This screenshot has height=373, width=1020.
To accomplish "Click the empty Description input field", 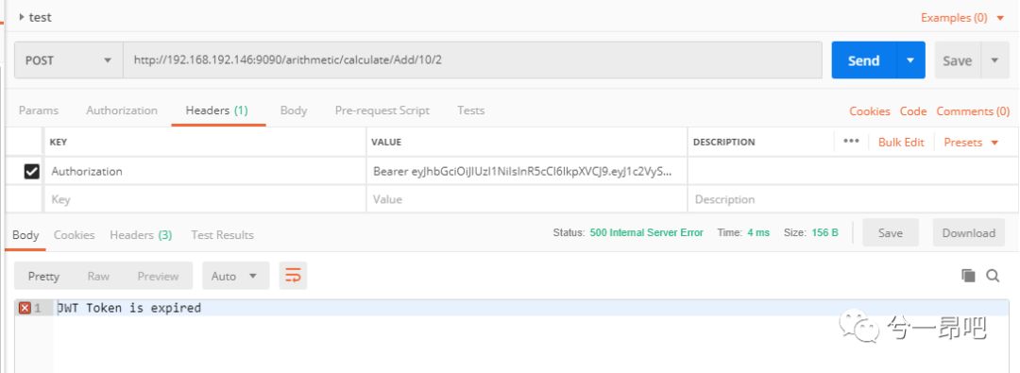I will pyautogui.click(x=852, y=199).
